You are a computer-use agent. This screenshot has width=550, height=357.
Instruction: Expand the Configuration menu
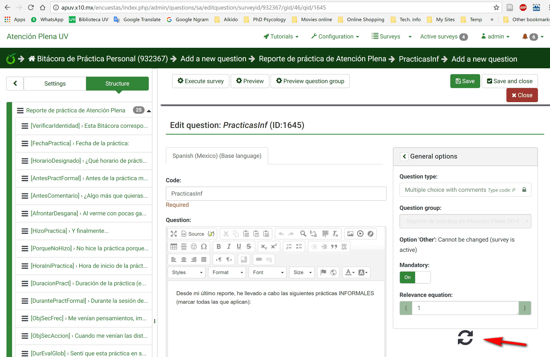pyautogui.click(x=335, y=37)
